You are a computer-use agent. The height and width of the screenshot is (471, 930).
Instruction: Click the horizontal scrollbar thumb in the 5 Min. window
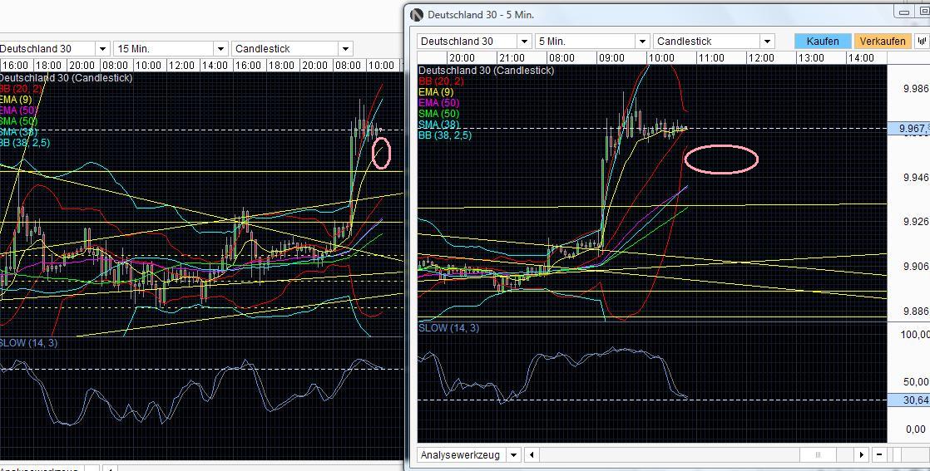pos(819,455)
